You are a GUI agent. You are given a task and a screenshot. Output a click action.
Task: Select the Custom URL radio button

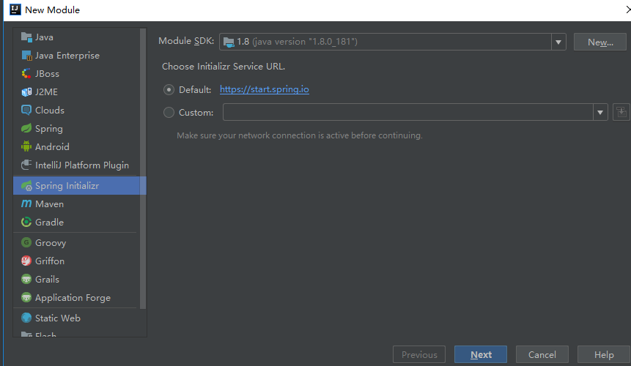coord(169,113)
